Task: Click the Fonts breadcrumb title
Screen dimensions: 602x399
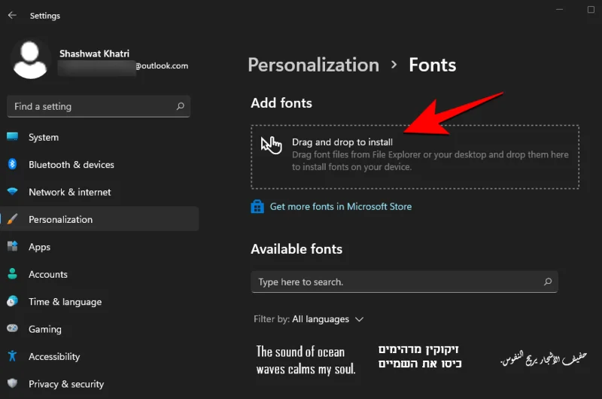Action: tap(432, 65)
